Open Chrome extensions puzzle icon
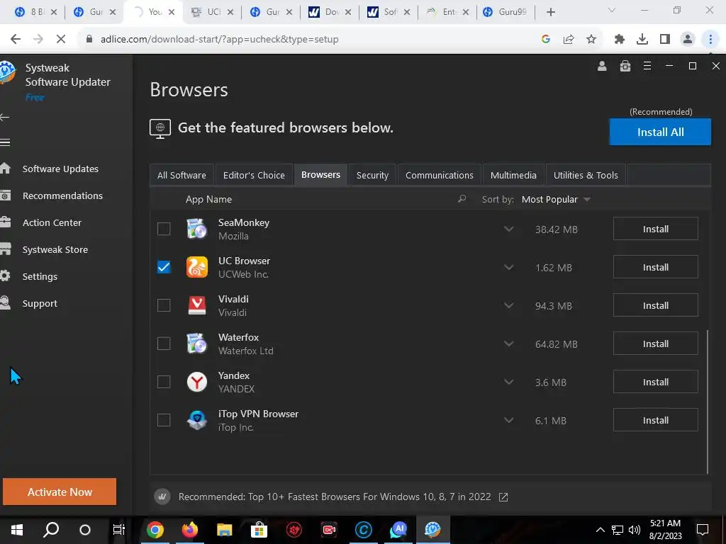The height and width of the screenshot is (544, 726). (x=620, y=40)
